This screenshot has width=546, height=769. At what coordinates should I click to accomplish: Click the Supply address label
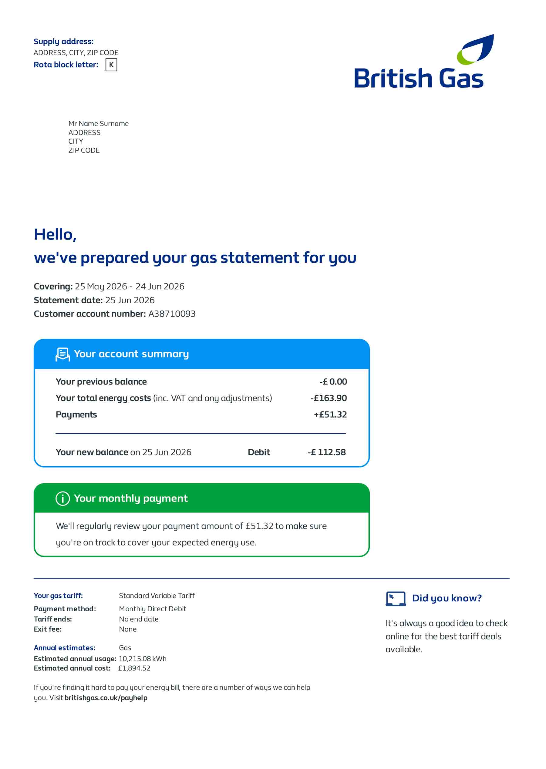(x=63, y=41)
